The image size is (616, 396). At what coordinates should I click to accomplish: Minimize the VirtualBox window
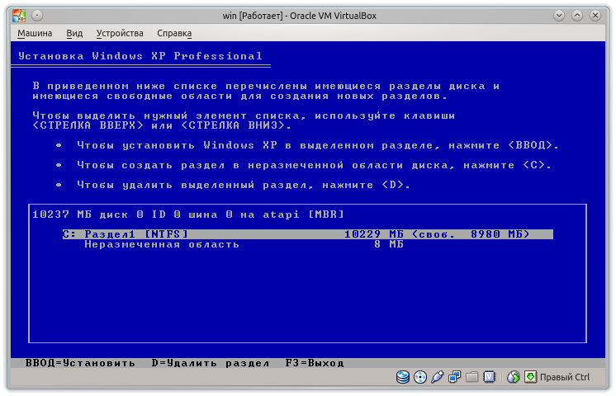(x=559, y=16)
